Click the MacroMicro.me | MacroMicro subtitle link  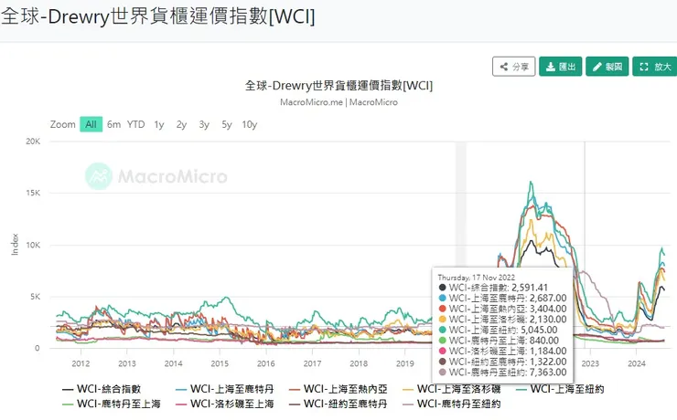pyautogui.click(x=338, y=102)
